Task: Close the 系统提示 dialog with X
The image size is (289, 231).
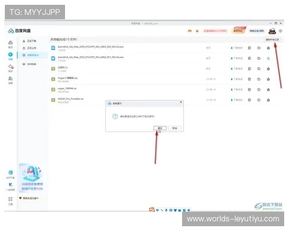Action: click(x=181, y=102)
